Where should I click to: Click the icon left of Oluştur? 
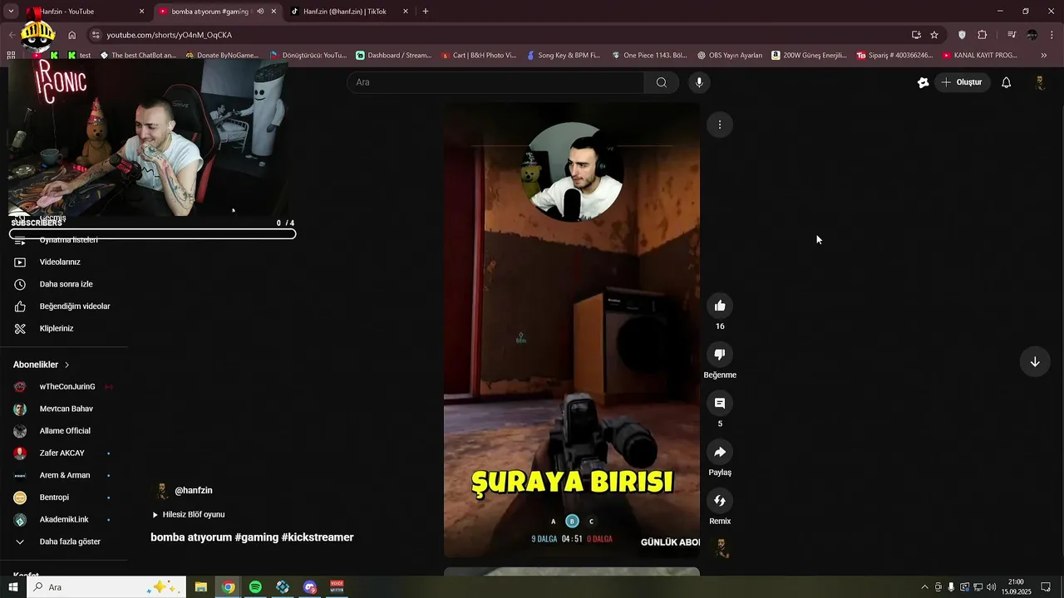pyautogui.click(x=923, y=82)
